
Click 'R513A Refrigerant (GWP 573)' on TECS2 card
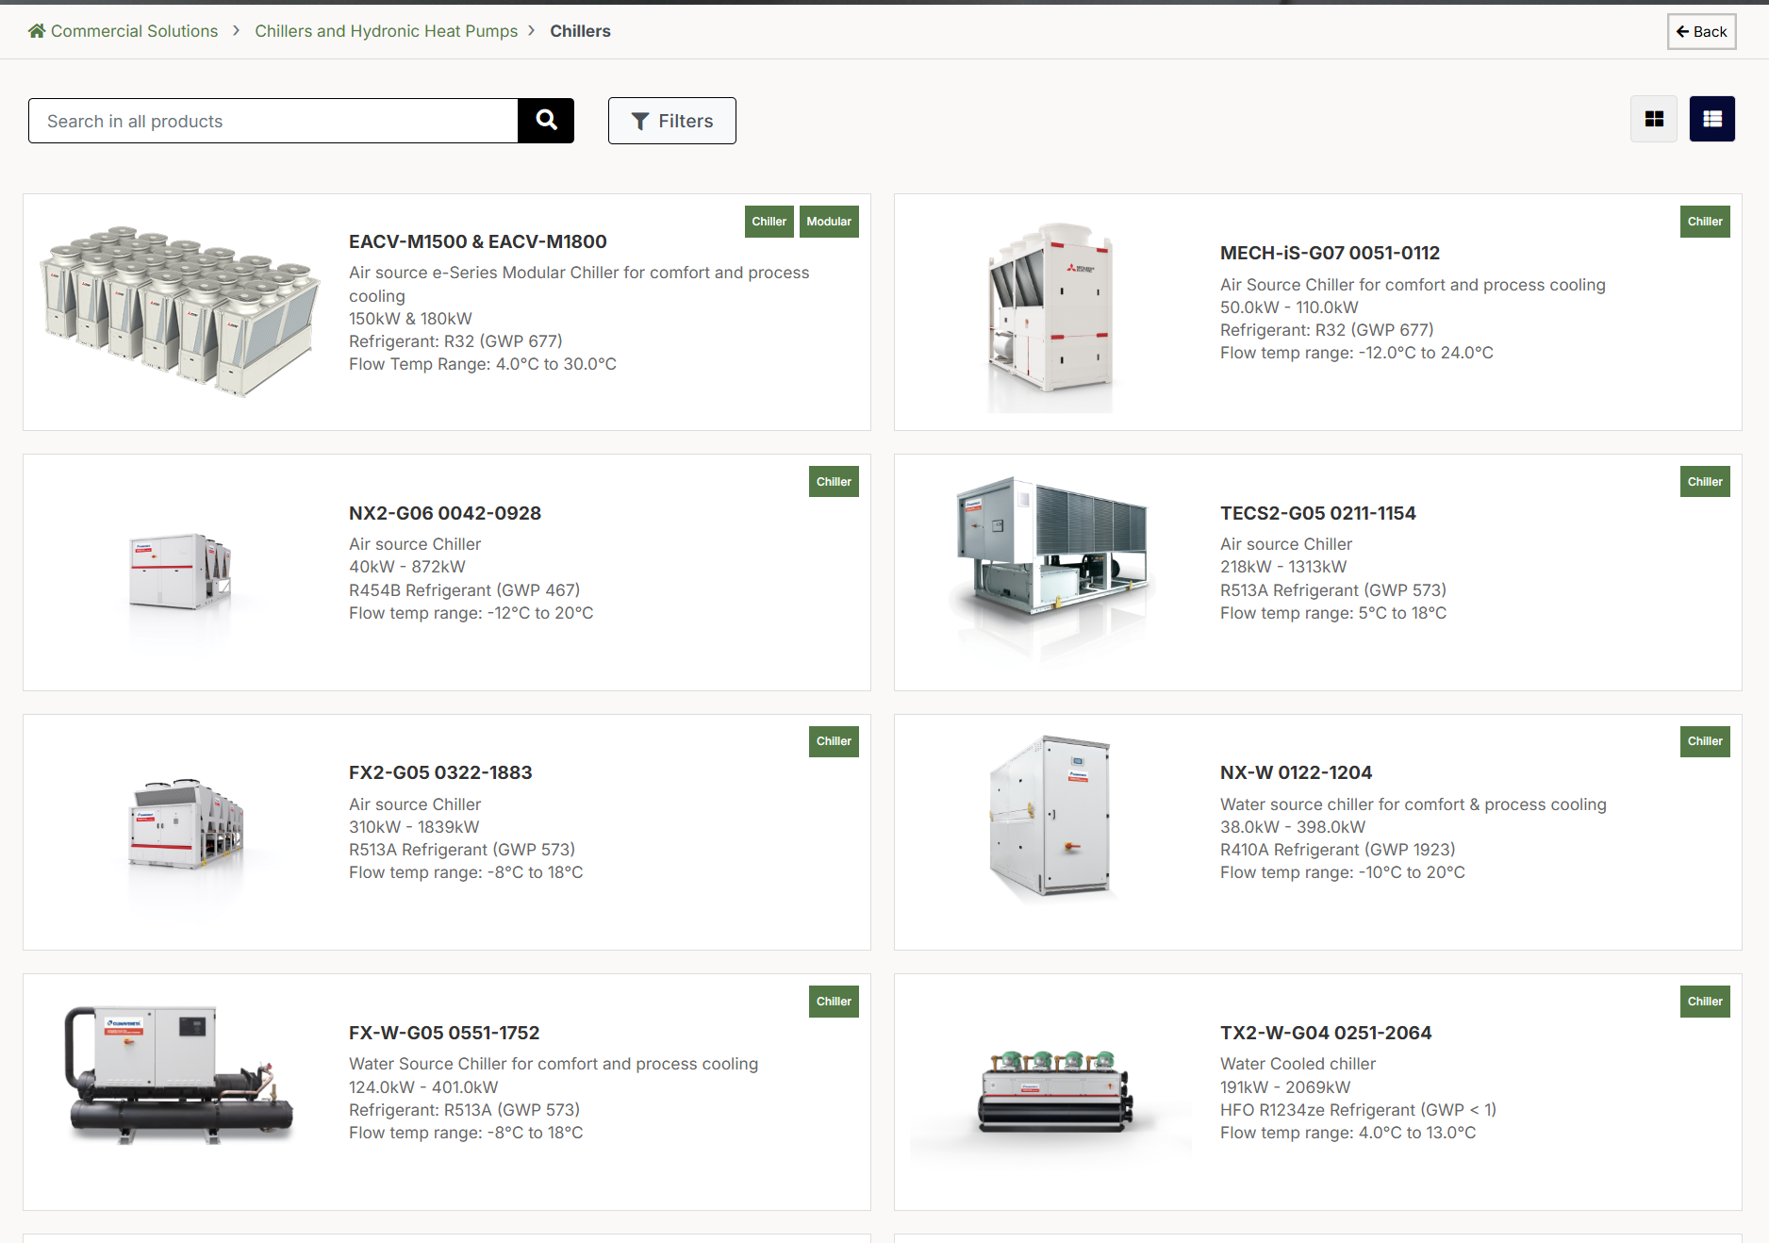pos(1333,590)
